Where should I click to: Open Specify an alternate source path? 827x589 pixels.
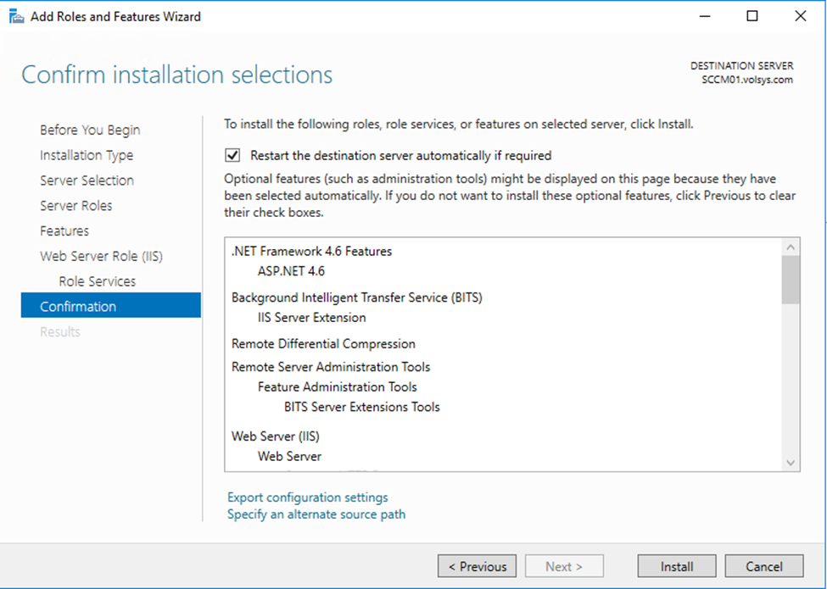316,514
